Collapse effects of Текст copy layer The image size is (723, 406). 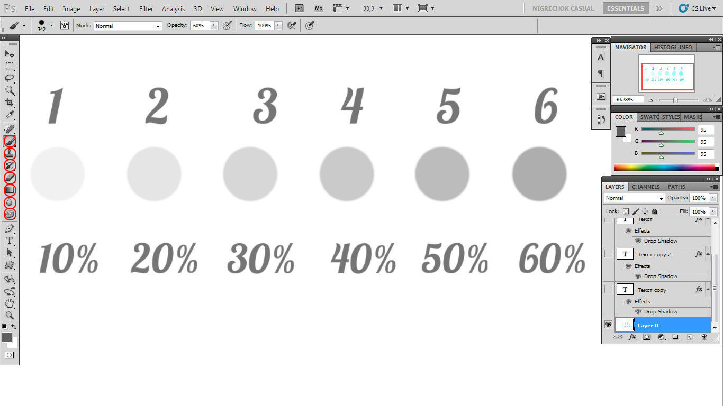[x=708, y=290]
